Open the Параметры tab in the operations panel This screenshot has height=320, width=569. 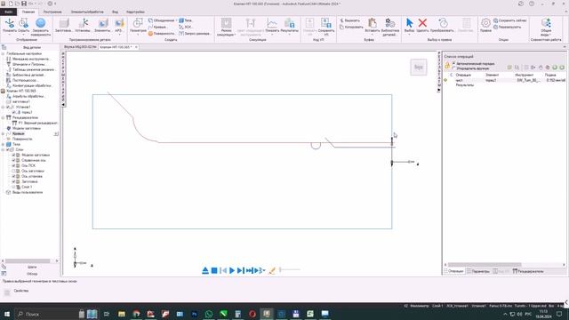click(478, 271)
